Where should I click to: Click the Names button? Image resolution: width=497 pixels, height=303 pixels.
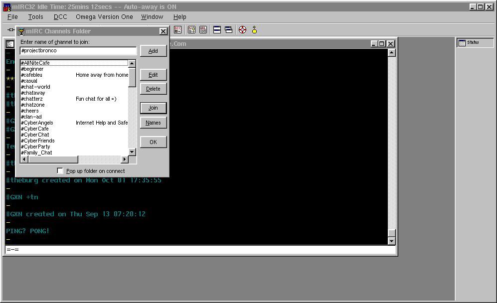pyautogui.click(x=153, y=123)
